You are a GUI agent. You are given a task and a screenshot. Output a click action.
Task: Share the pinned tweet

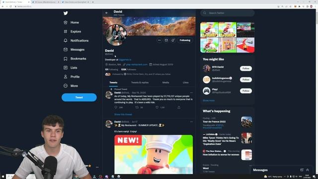click(179, 107)
